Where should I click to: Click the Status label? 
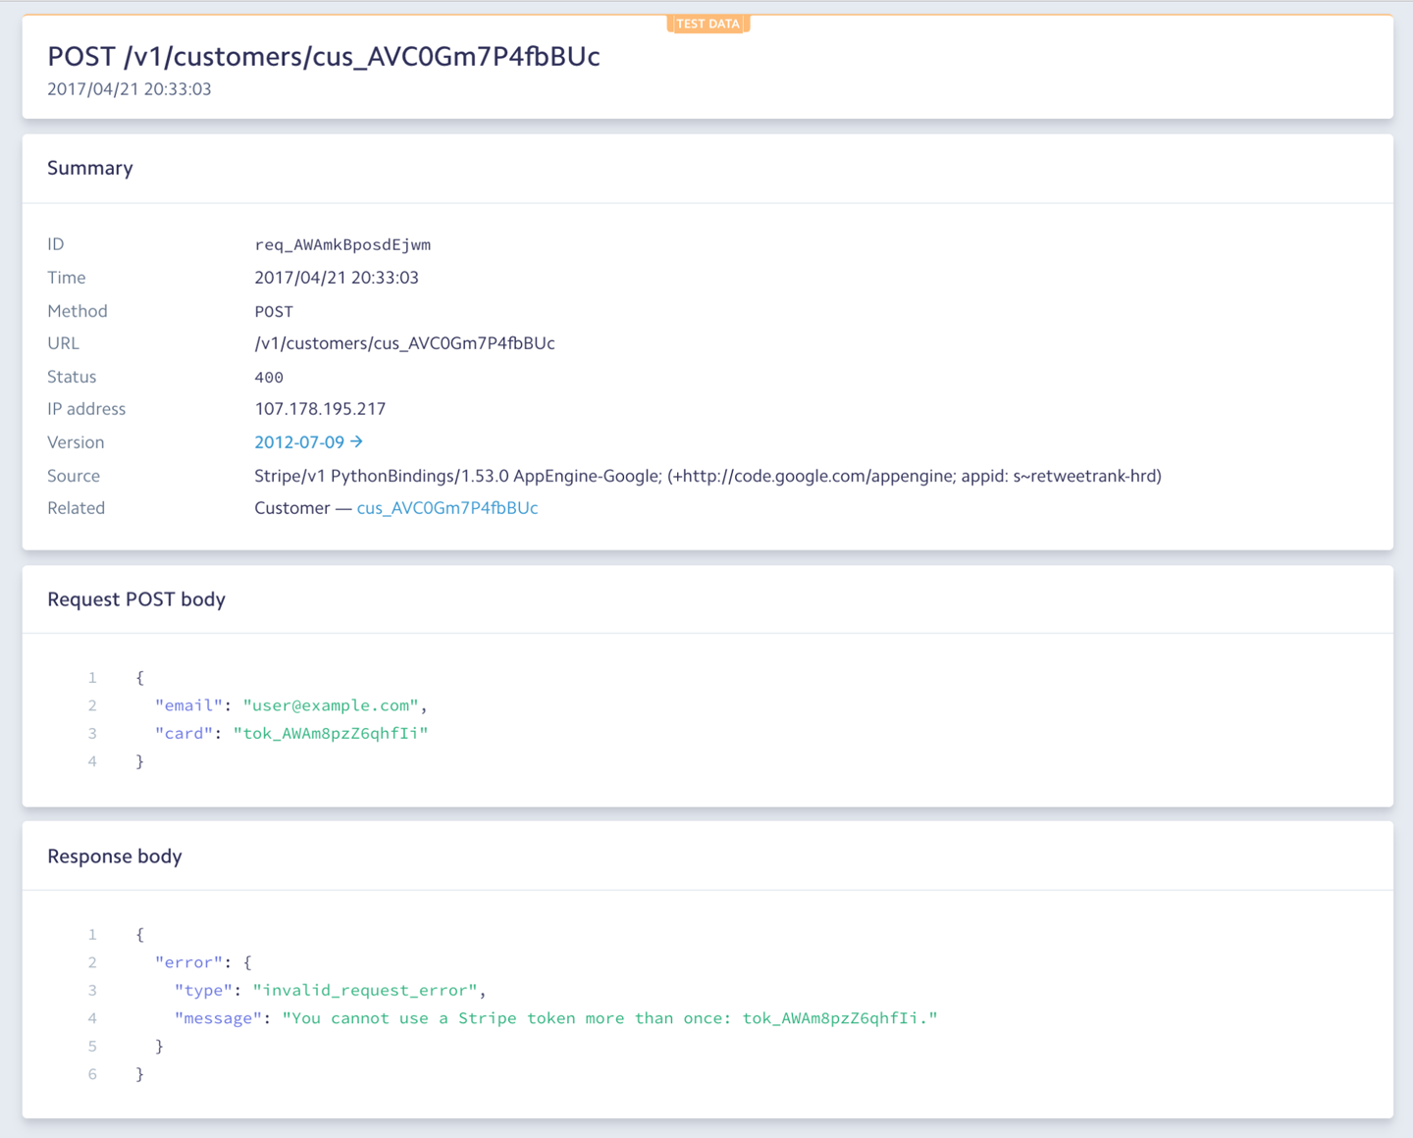coord(72,377)
